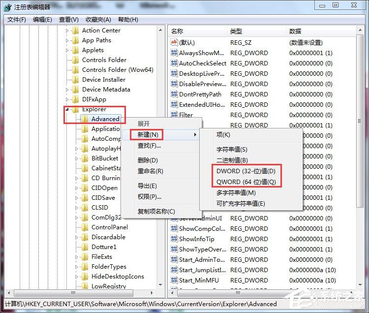
Task: Open the 文件(F) menu
Action: click(x=16, y=20)
